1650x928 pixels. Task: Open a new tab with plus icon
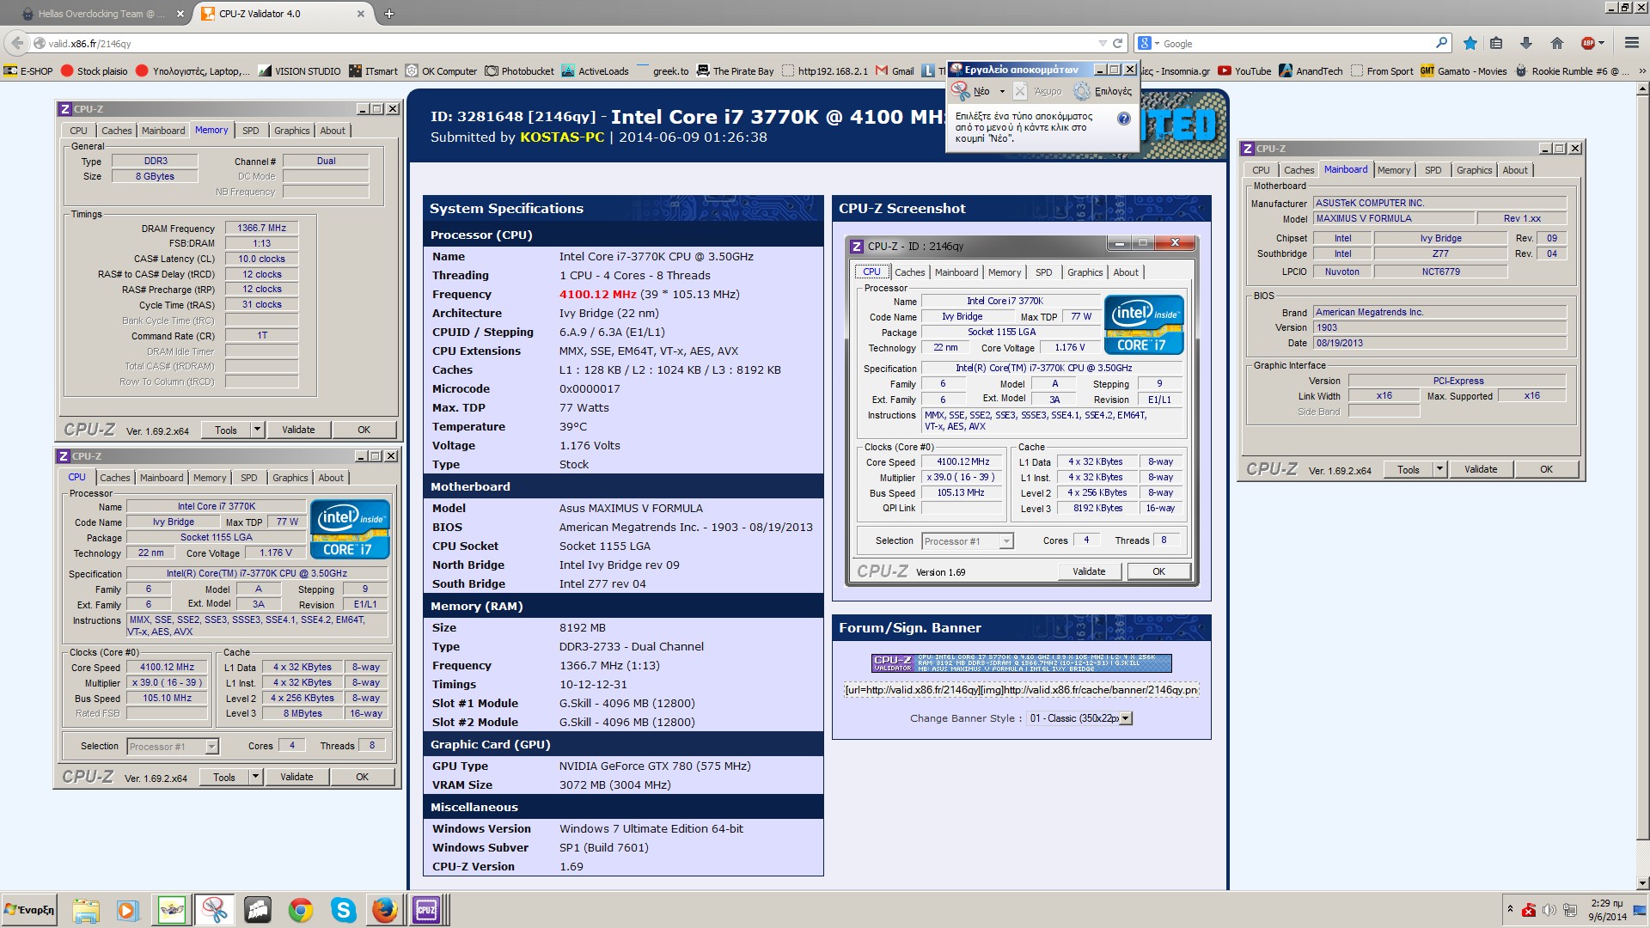point(388,14)
